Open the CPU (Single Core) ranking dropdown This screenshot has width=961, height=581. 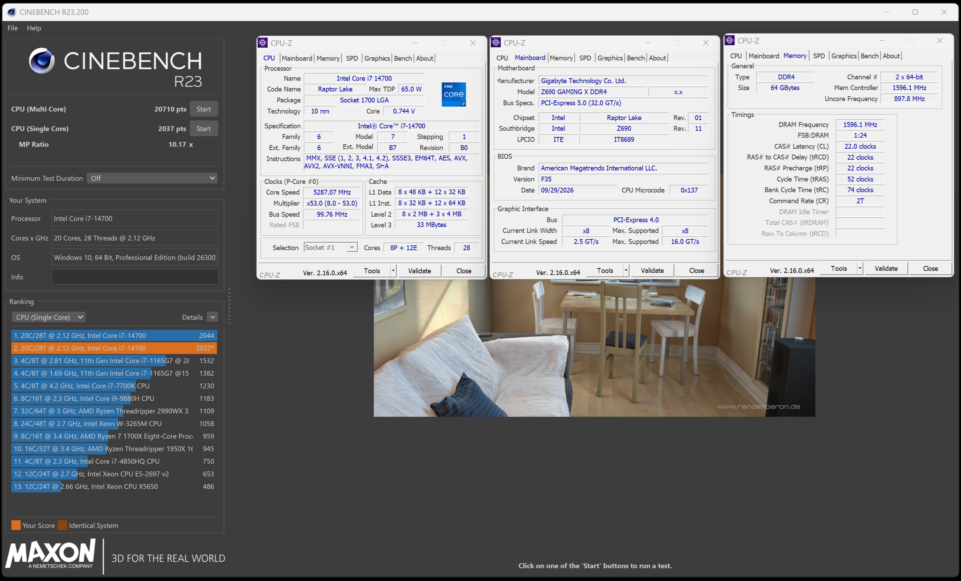point(48,317)
